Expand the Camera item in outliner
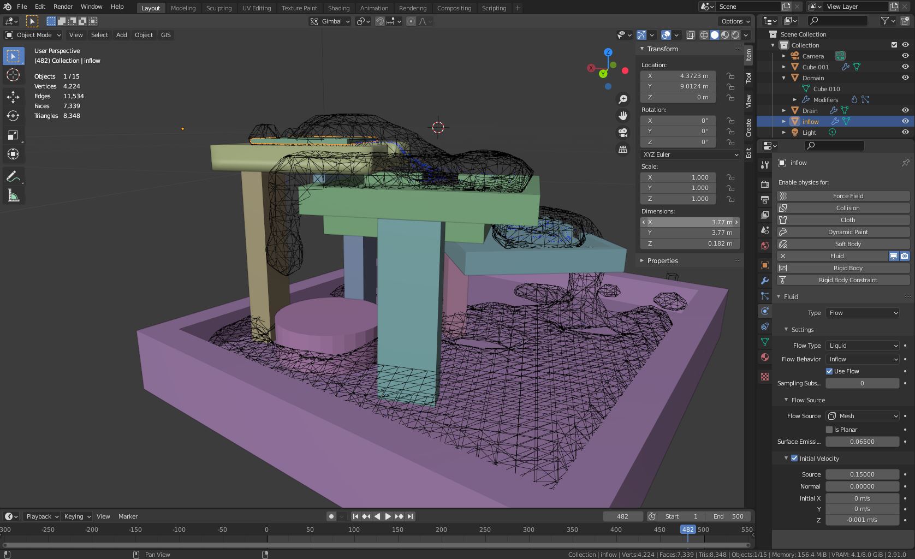This screenshot has width=915, height=559. click(x=784, y=56)
